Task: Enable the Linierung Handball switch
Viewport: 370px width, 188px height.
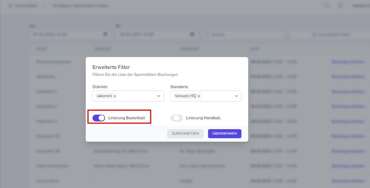Action: coord(177,118)
